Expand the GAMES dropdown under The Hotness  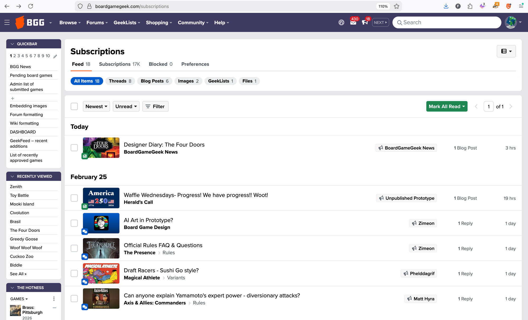click(18, 299)
